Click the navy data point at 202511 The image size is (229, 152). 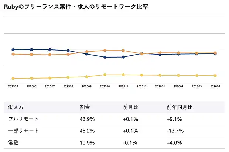[123, 57]
